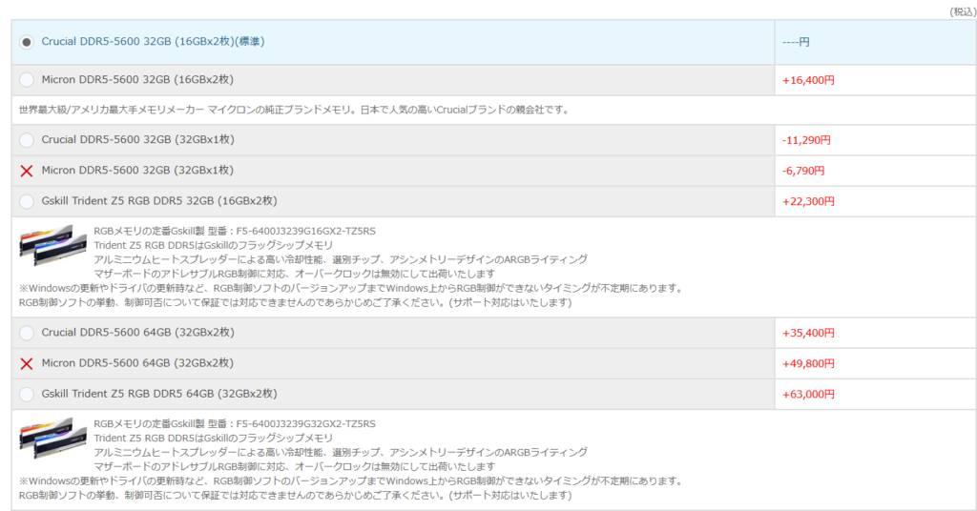The image size is (977, 511).
Task: Click model number F5-6400J3239G32GX2-TZ5RS text line
Action: 235,423
